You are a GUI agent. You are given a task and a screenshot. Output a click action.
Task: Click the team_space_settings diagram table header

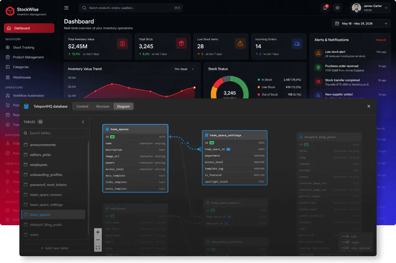pos(235,135)
